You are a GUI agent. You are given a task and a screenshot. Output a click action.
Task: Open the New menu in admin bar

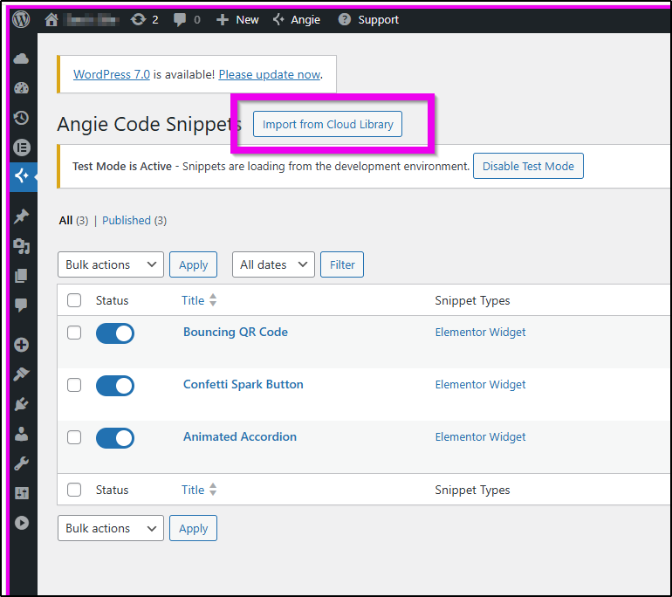pyautogui.click(x=247, y=20)
